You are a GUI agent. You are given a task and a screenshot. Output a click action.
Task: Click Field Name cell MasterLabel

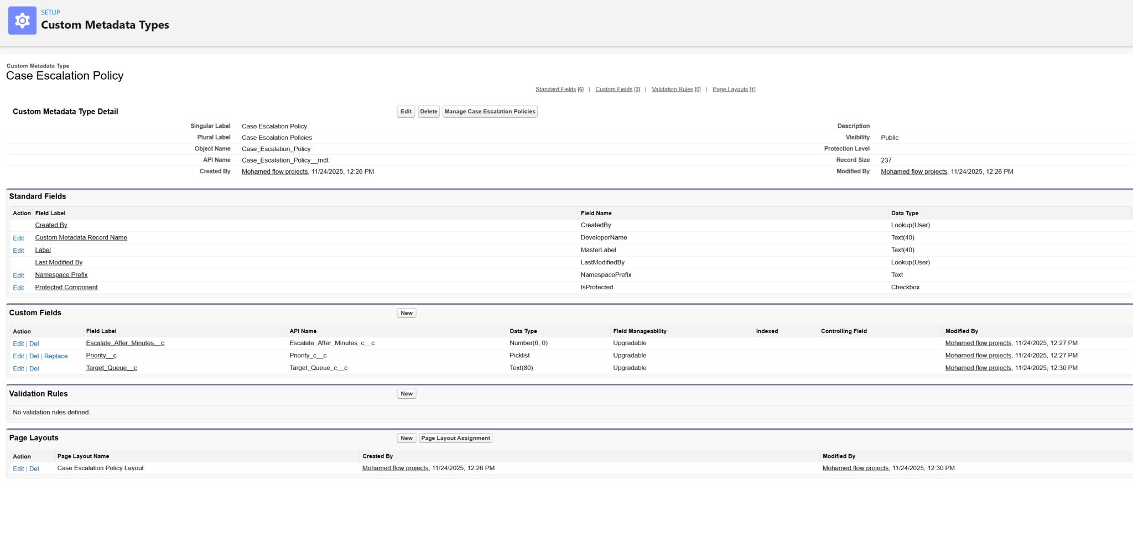pos(598,250)
